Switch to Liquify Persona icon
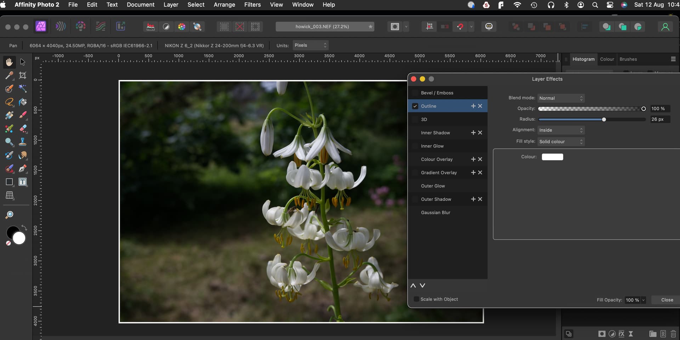The height and width of the screenshot is (340, 680). click(61, 27)
